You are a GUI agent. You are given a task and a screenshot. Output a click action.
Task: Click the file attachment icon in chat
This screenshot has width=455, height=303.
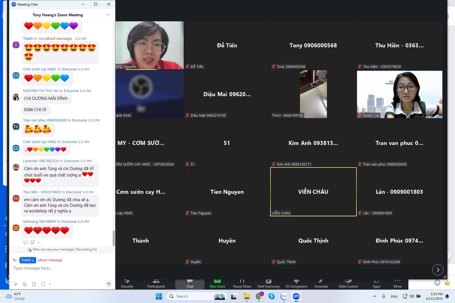point(34,284)
